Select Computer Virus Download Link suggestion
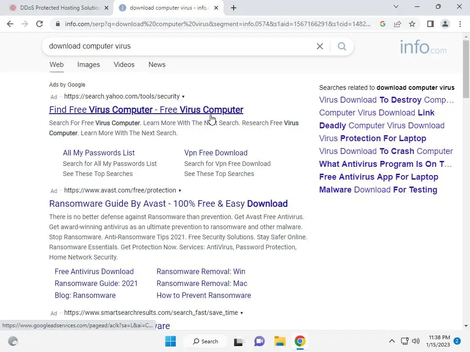 coord(376,113)
